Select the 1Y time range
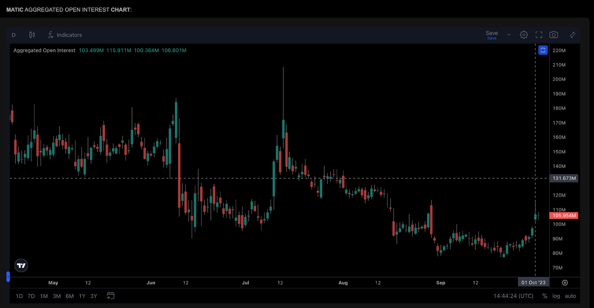The height and width of the screenshot is (308, 594). tap(82, 296)
